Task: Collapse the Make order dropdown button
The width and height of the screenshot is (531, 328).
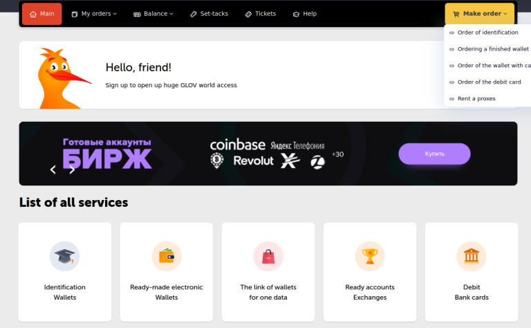Action: point(480,14)
